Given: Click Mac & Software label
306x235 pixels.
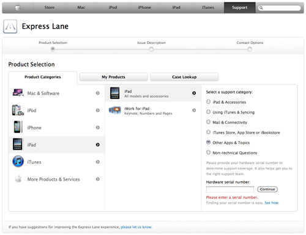Looking at the screenshot, I should (43, 93).
